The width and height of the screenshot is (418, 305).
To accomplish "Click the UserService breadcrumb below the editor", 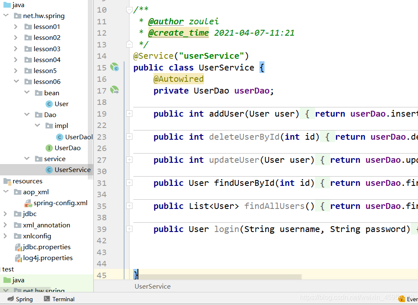I will click(153, 287).
